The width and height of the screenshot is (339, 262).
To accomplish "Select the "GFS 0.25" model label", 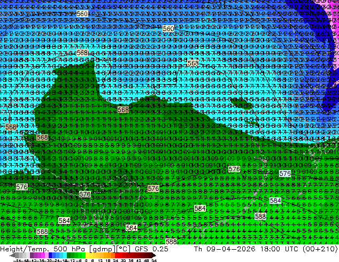I will click(151, 249).
